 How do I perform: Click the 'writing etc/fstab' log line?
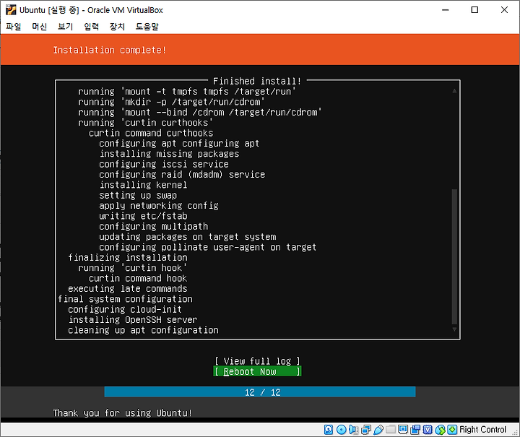click(143, 216)
